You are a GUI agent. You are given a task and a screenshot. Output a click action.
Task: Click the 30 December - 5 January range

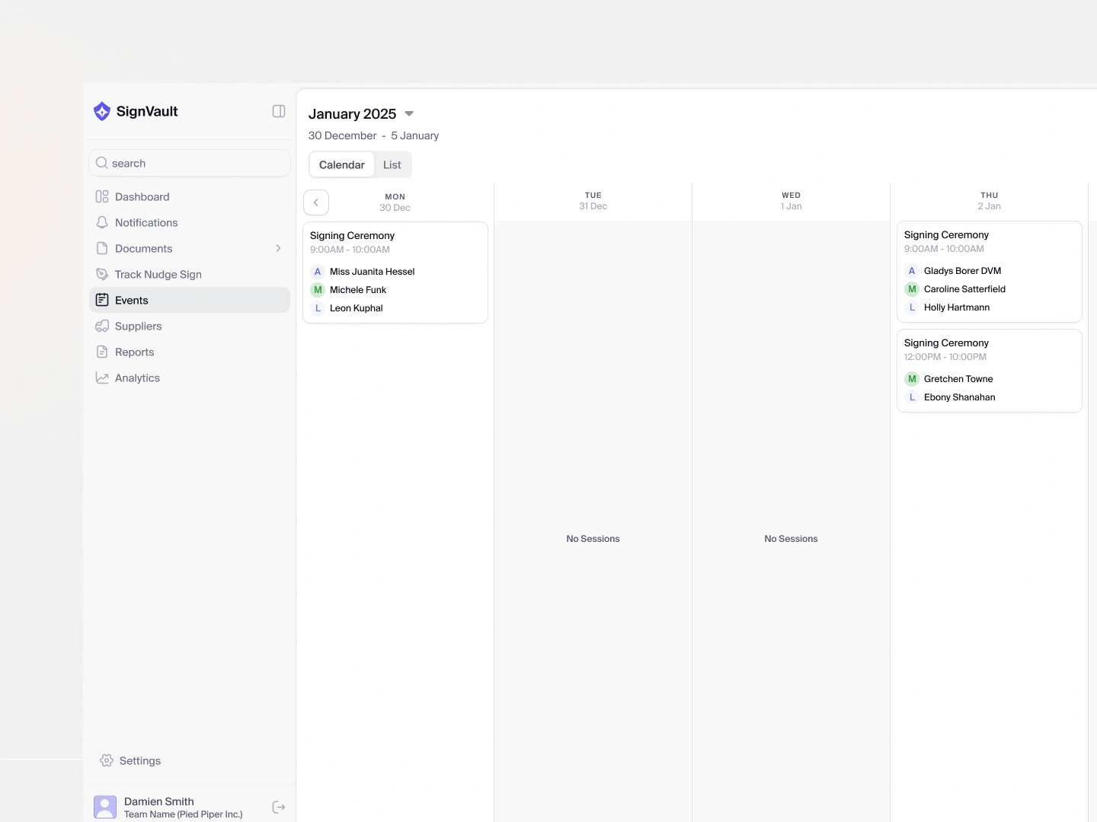point(373,135)
